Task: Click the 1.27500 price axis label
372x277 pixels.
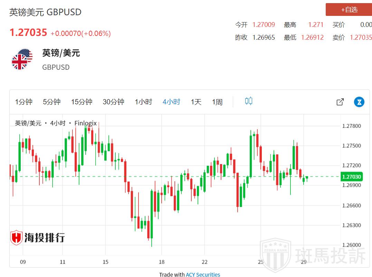Action: point(351,146)
